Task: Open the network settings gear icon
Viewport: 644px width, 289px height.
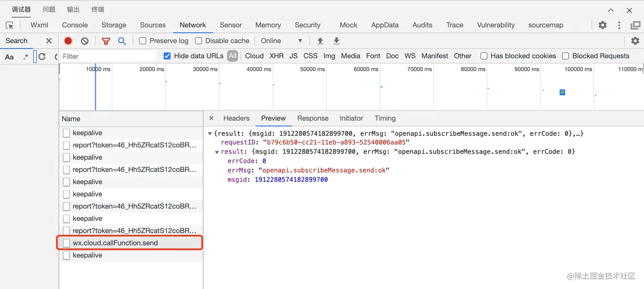Action: (x=635, y=41)
